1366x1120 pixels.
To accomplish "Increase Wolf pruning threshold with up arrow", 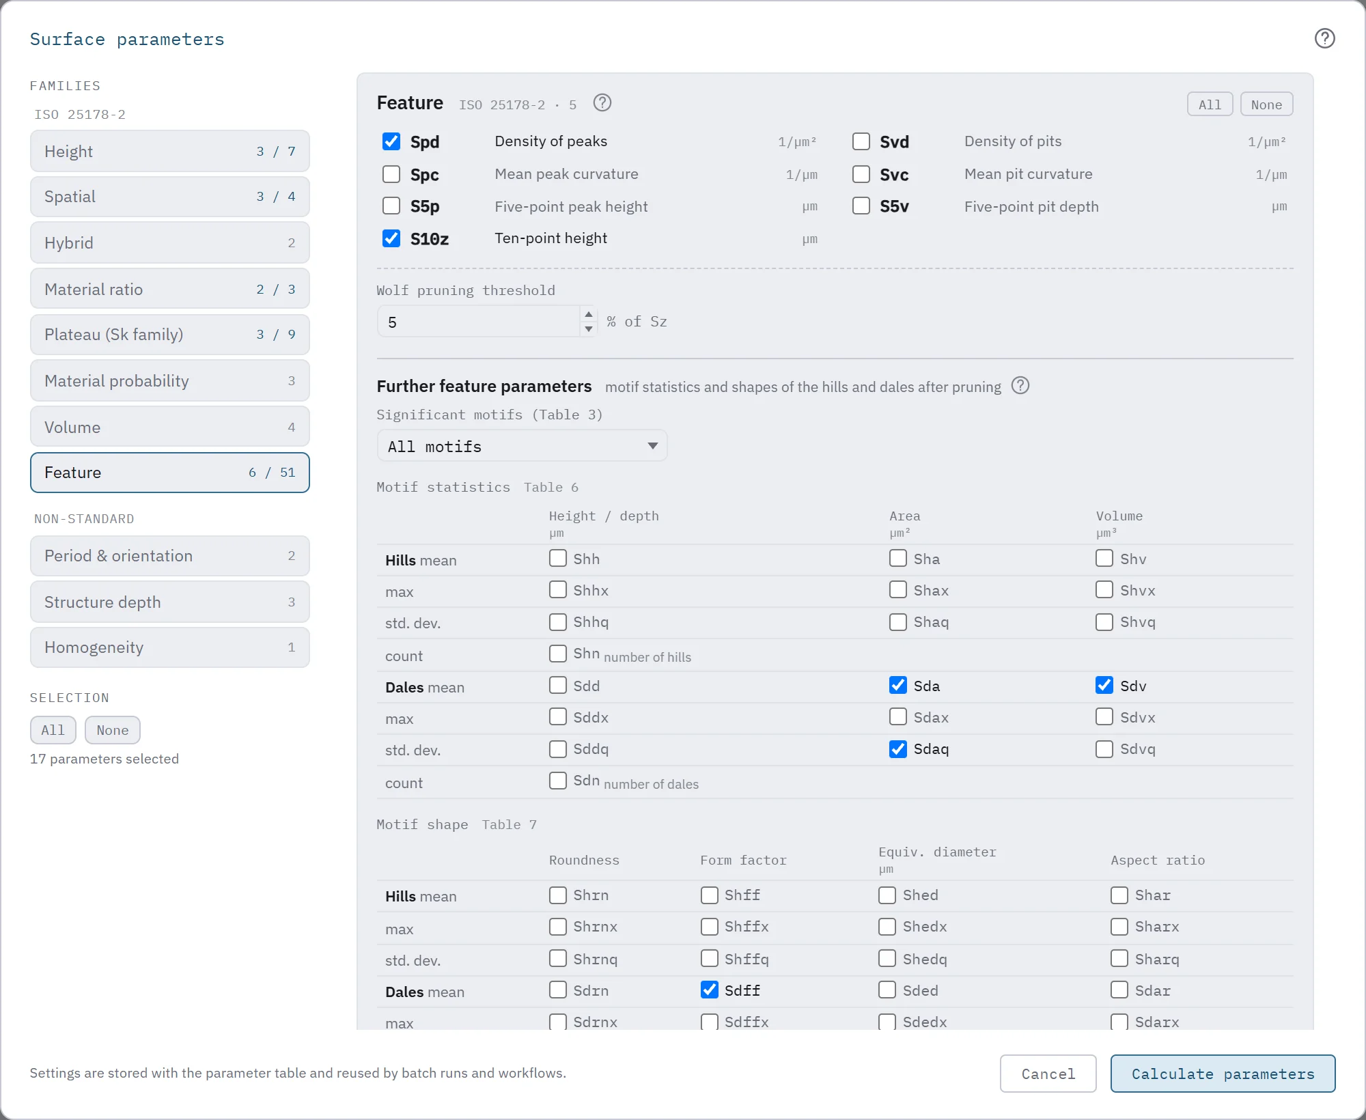I will pyautogui.click(x=588, y=314).
